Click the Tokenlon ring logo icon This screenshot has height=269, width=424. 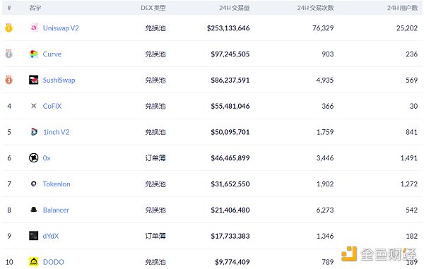tap(34, 184)
